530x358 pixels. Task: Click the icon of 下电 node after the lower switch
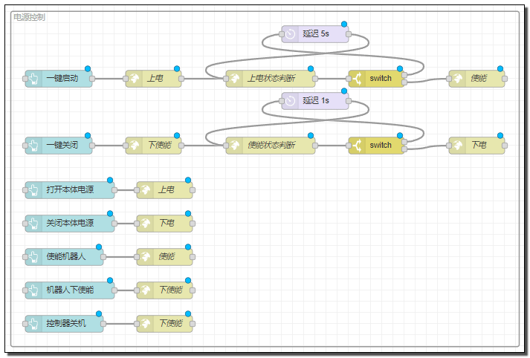pos(458,146)
